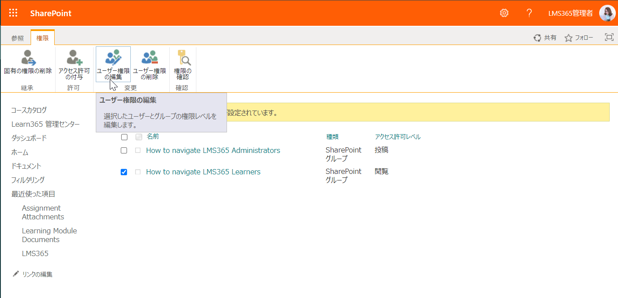The image size is (618, 298).
Task: Toggle the select-all checkbox in header
Action: pos(124,137)
